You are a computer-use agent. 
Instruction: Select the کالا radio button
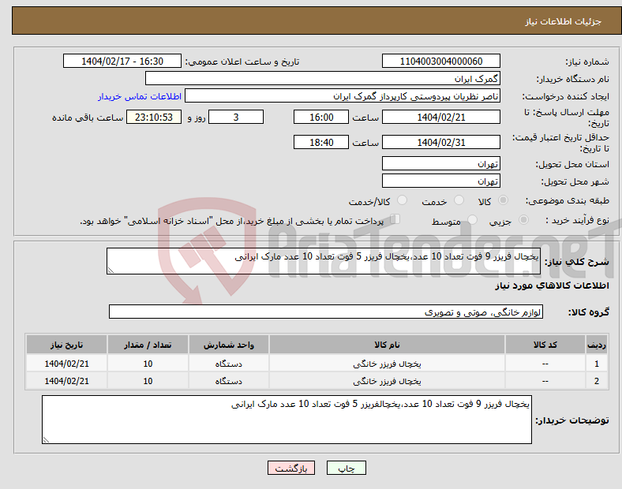[x=503, y=200]
